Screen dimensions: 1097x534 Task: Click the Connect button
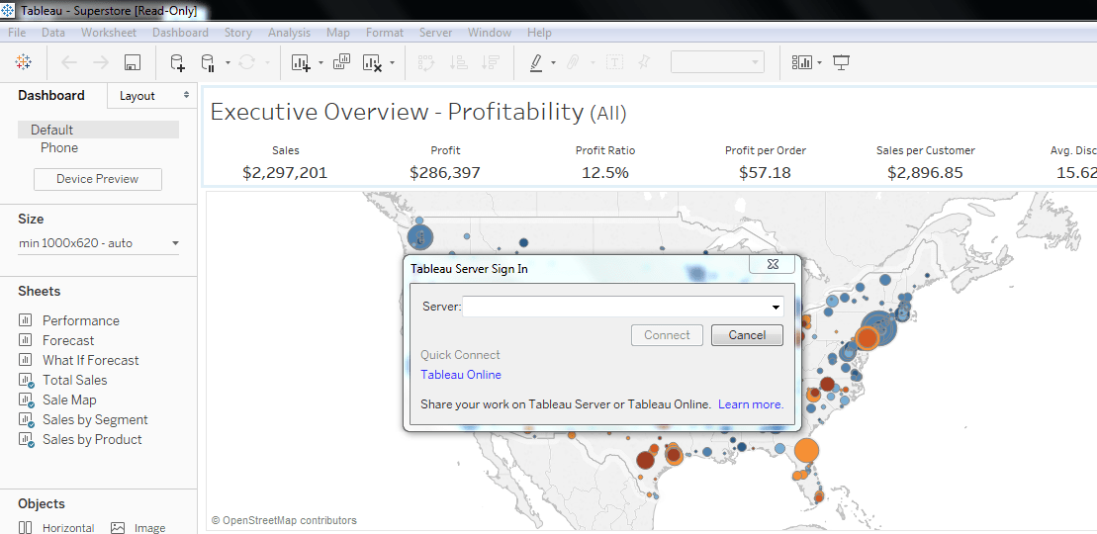[x=667, y=335]
